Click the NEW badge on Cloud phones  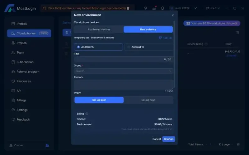click(x=44, y=33)
